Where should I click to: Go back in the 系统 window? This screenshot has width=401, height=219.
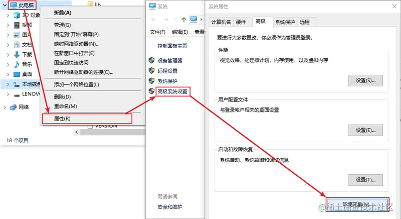point(154,20)
